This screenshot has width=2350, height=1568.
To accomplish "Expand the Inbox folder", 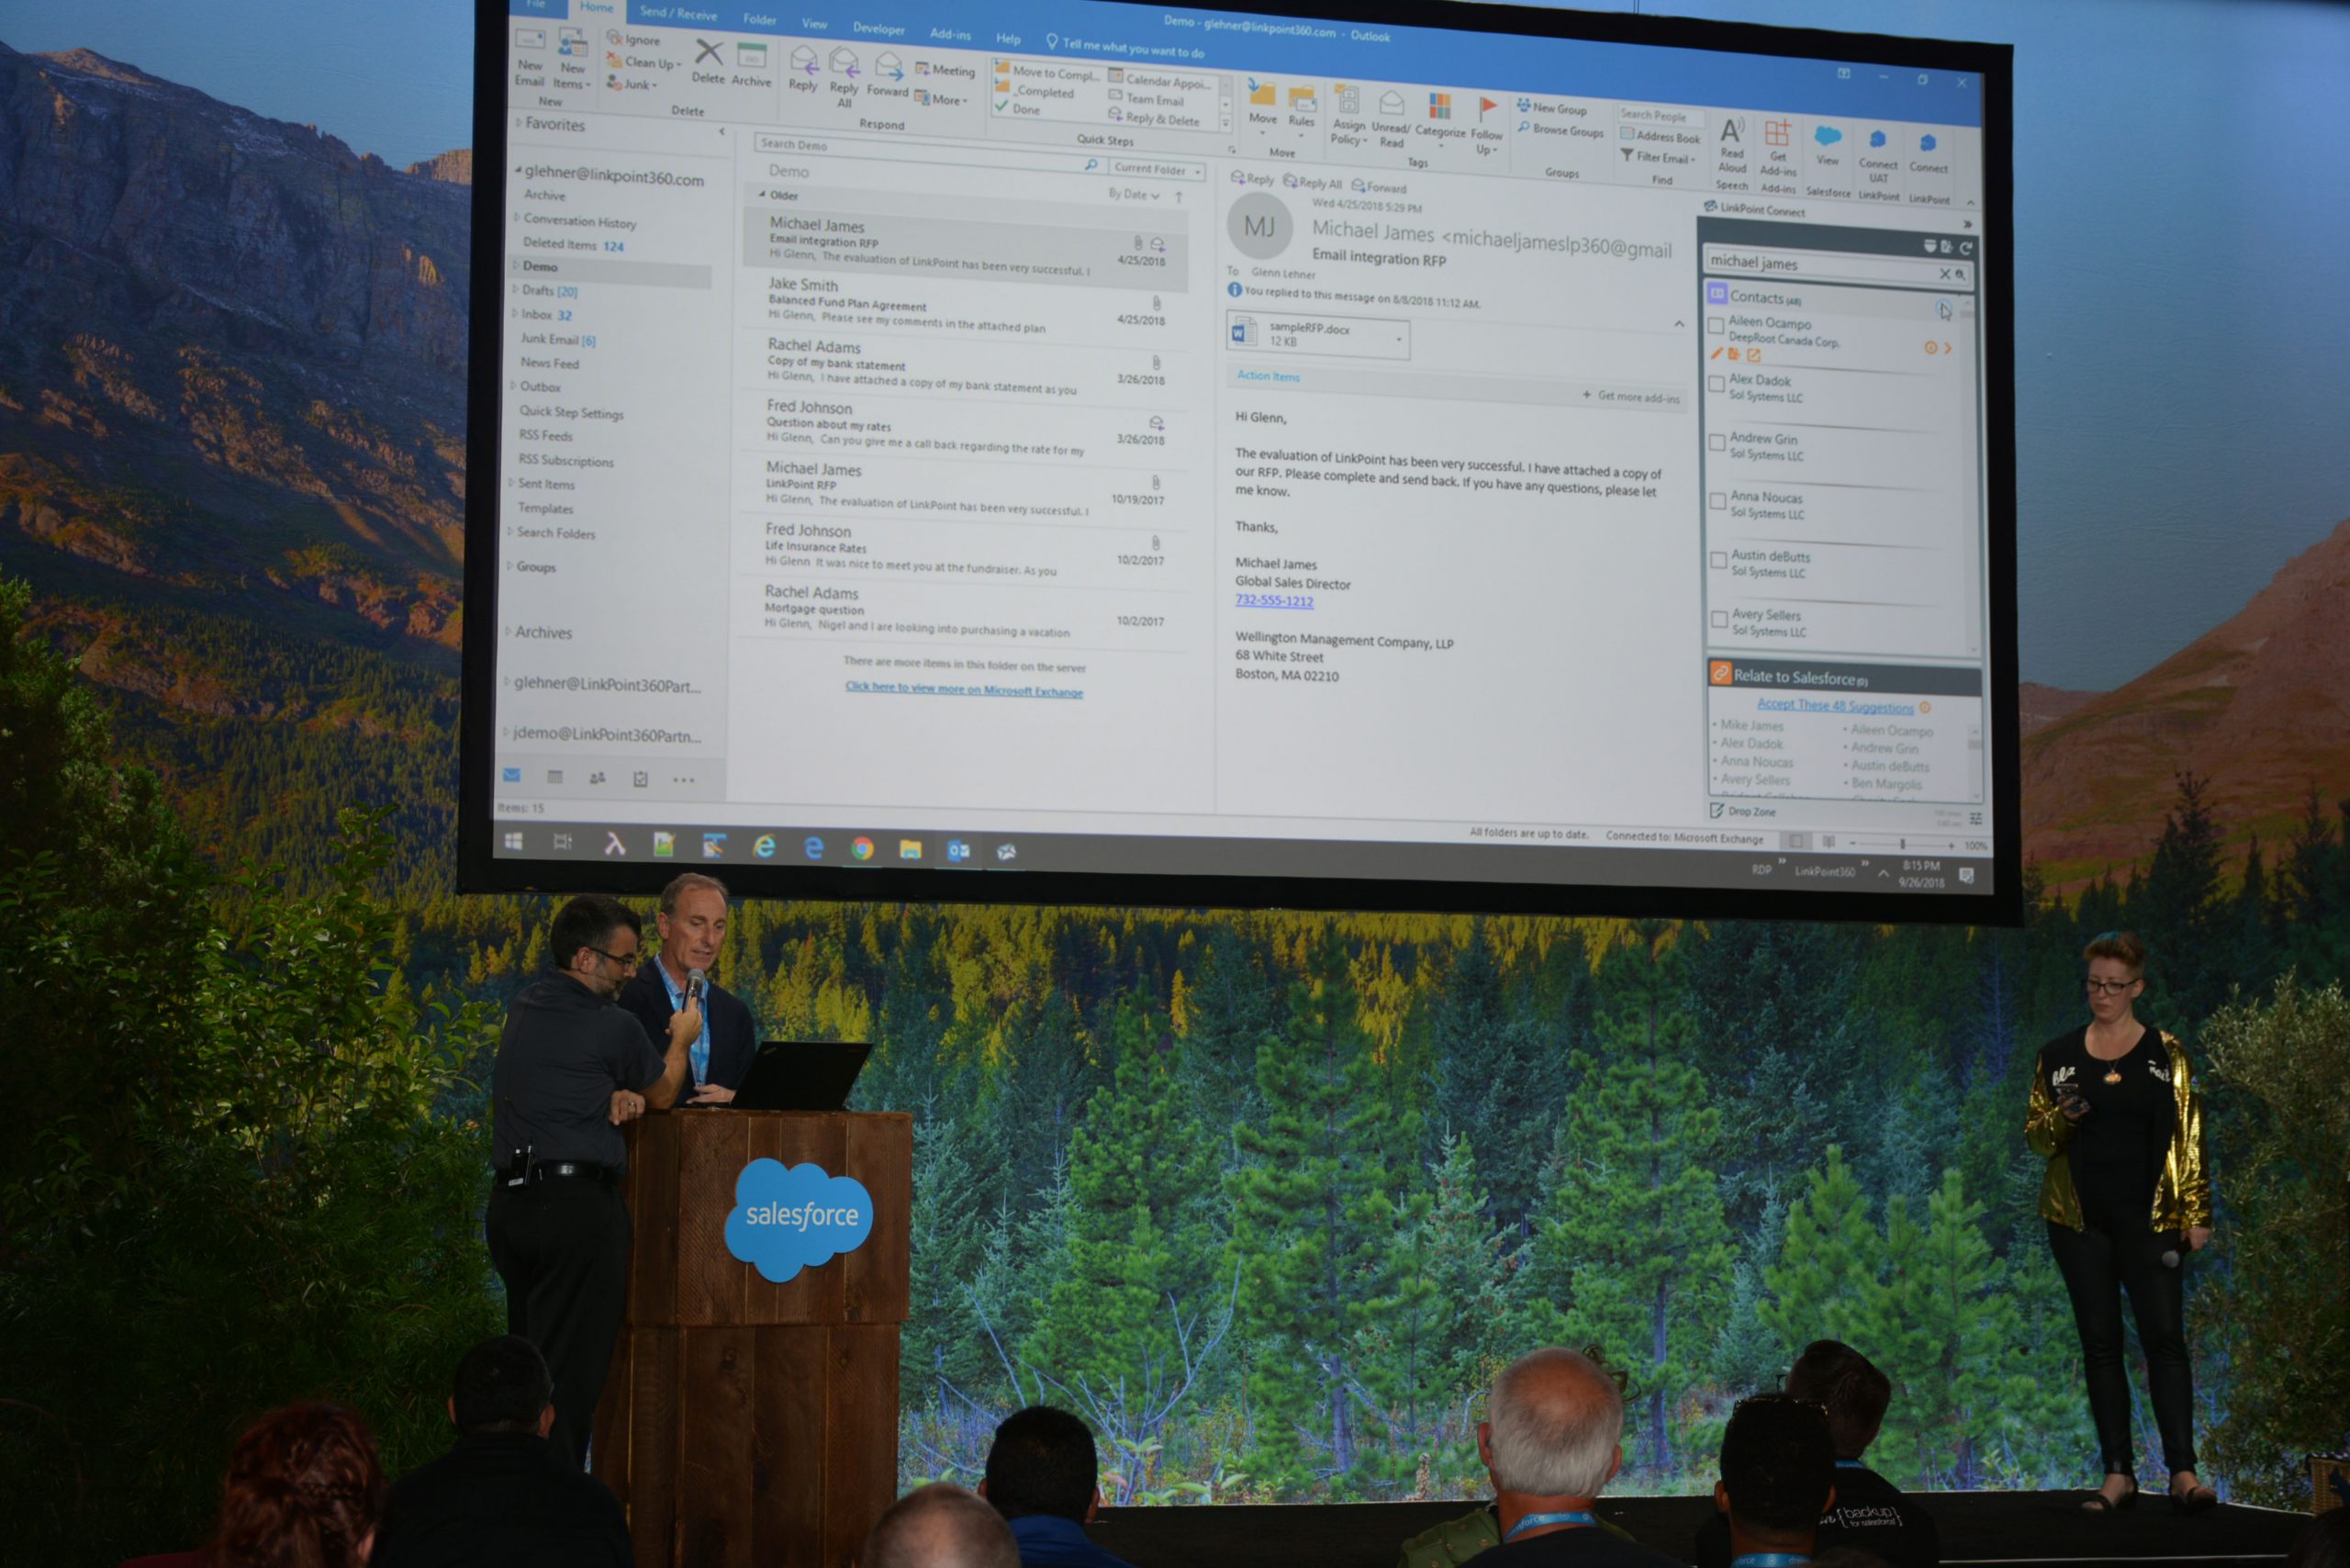I will point(515,313).
